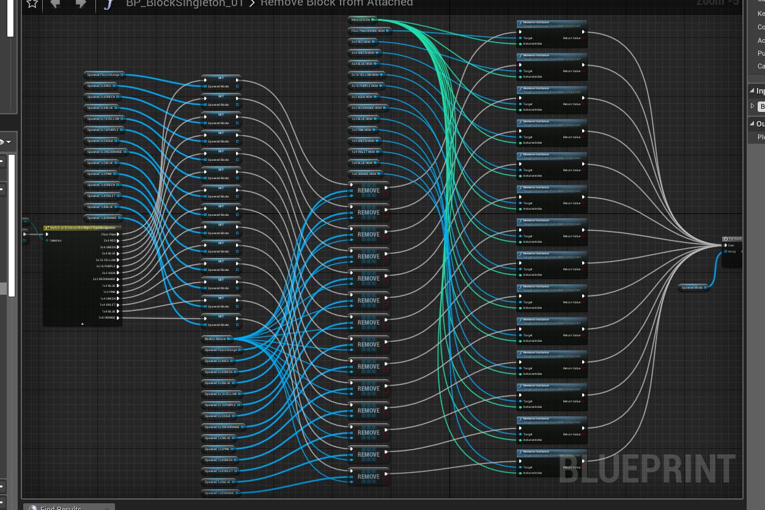Click the 1x8 ORANGE output pin on the Switch node

click(x=118, y=317)
